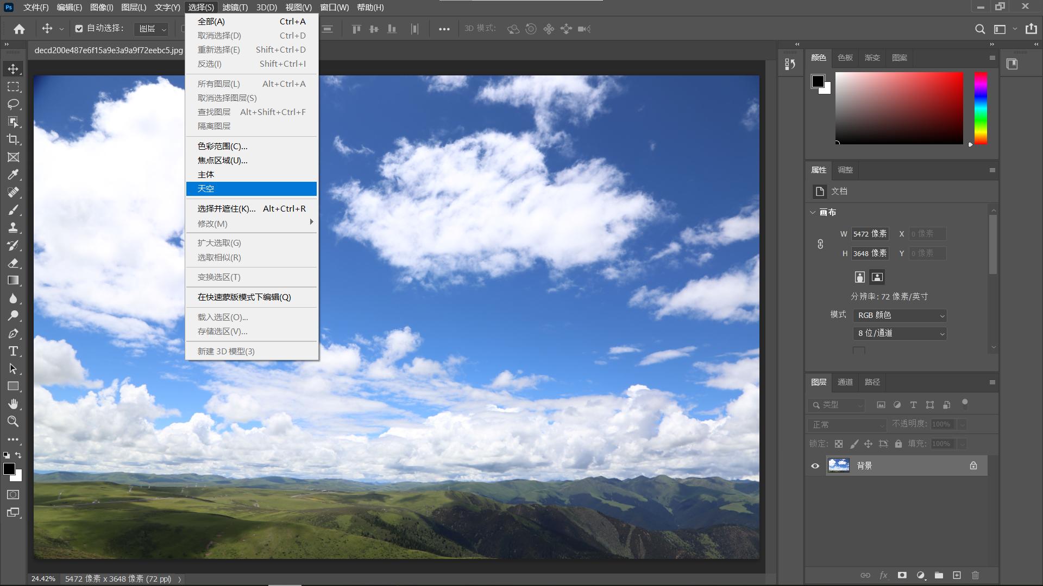Image resolution: width=1043 pixels, height=586 pixels.
Task: Create a new layer
Action: [x=957, y=575]
